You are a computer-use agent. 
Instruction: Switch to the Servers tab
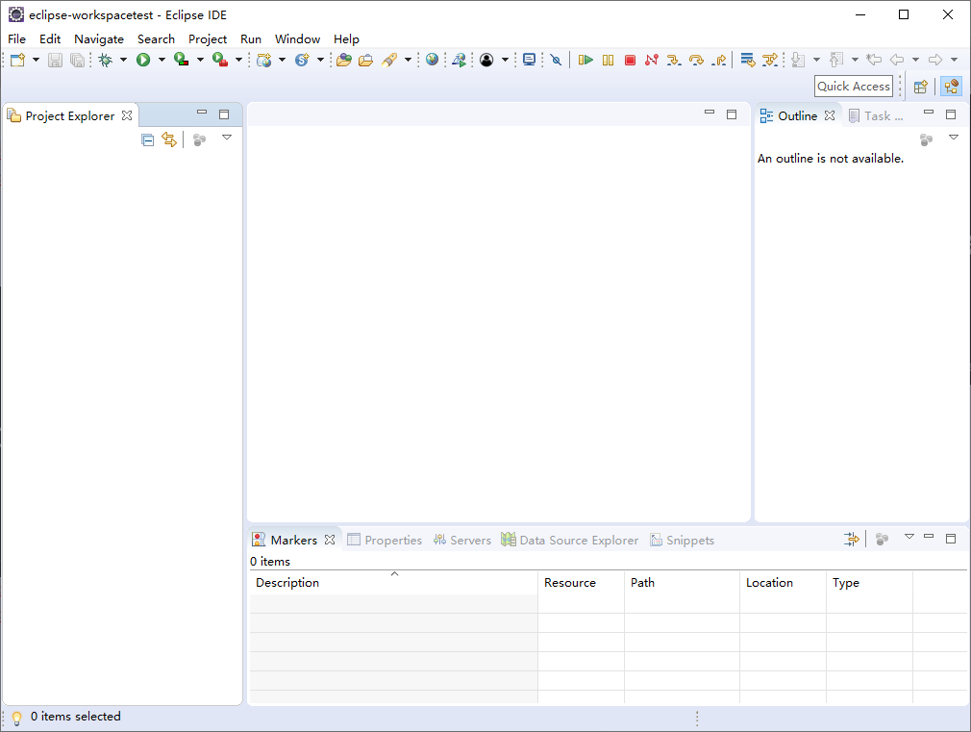462,540
